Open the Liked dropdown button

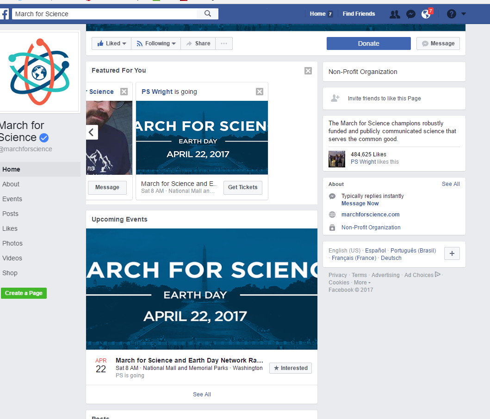coord(112,43)
